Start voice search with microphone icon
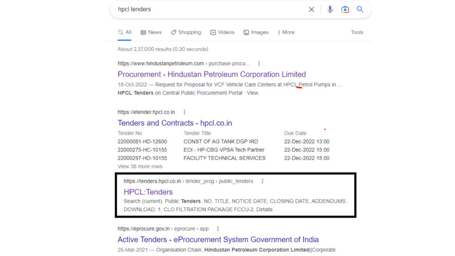The width and height of the screenshot is (455, 256). pyautogui.click(x=330, y=9)
